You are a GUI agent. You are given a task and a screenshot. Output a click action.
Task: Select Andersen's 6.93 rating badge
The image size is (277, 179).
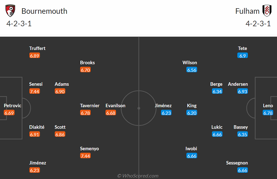pyautogui.click(x=242, y=91)
